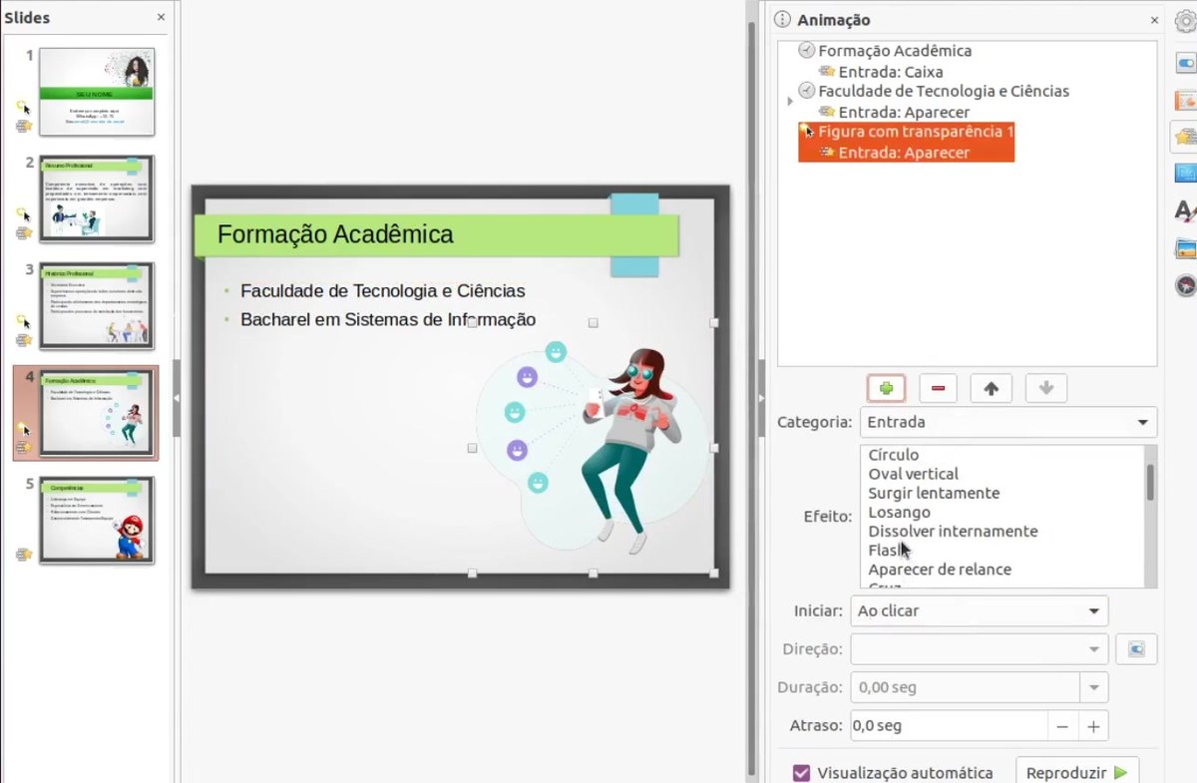Increase Atraso with the plus button

[x=1093, y=726]
